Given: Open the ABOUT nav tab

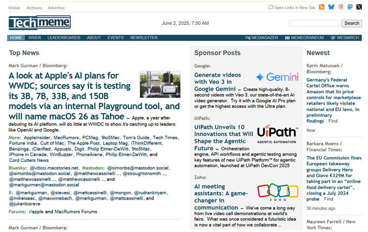Looking at the screenshot, I should (x=94, y=38).
